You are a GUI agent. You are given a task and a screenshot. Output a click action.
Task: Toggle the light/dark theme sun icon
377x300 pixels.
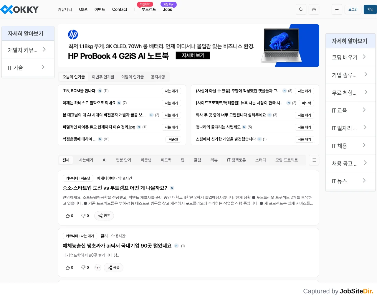pos(314,9)
